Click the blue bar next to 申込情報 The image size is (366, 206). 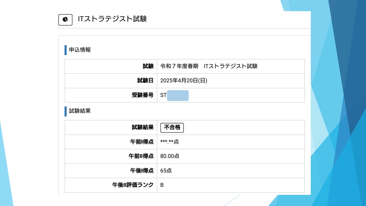click(x=65, y=50)
